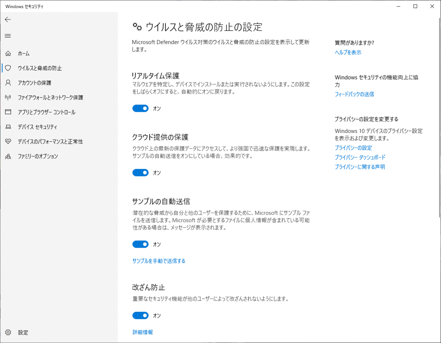Click the settings gear icon
The width and height of the screenshot is (441, 343).
[x=8, y=332]
